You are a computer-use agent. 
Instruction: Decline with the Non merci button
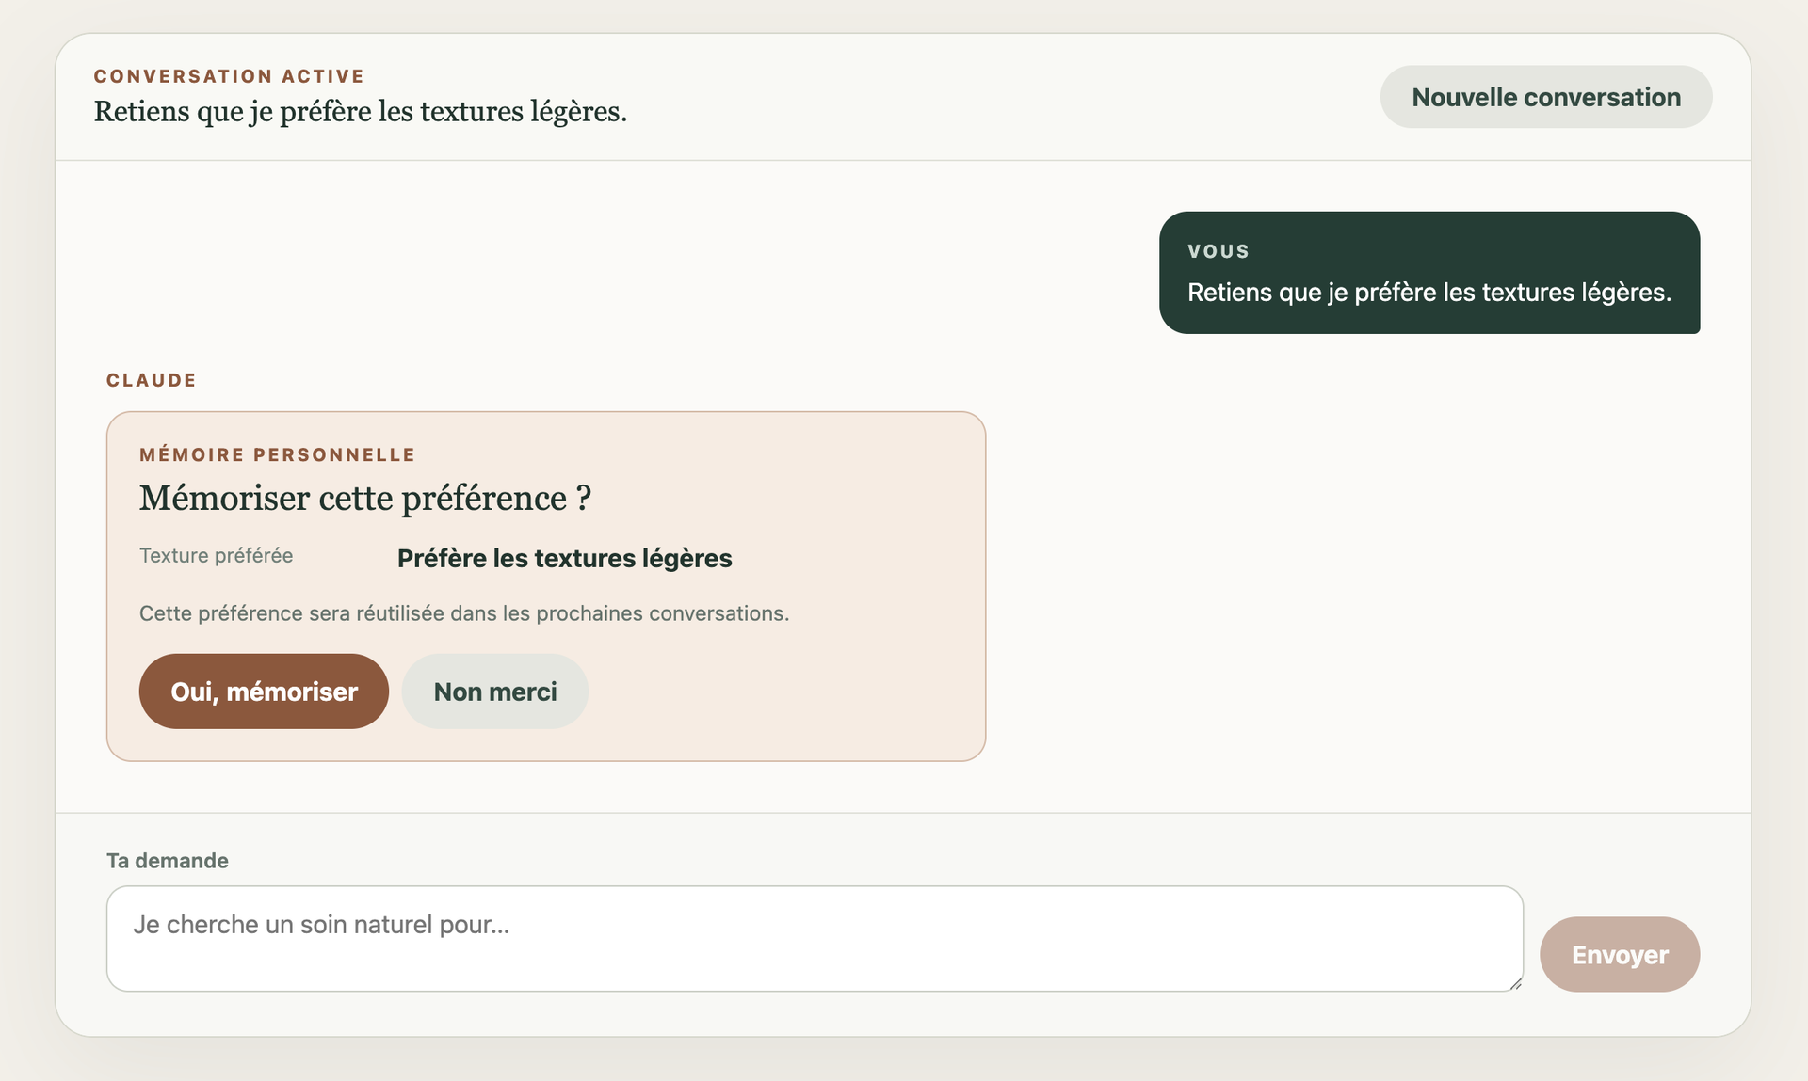[495, 692]
